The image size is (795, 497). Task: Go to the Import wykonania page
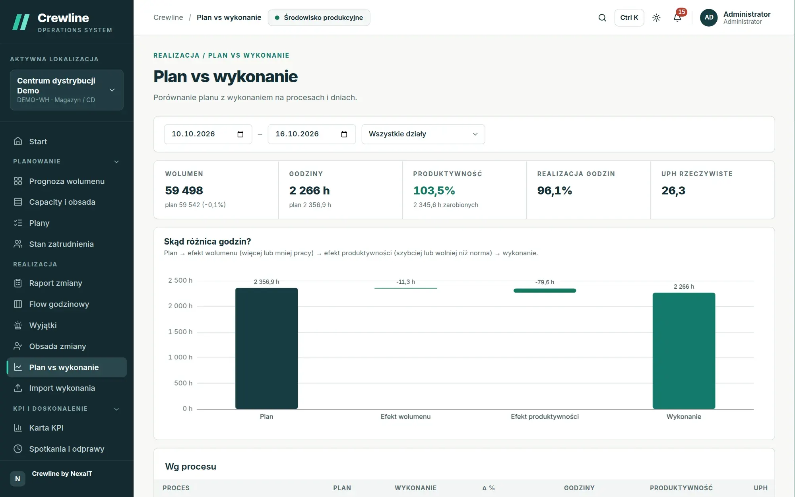coord(67,388)
